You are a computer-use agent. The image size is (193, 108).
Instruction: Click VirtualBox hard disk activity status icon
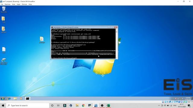pos(163,102)
